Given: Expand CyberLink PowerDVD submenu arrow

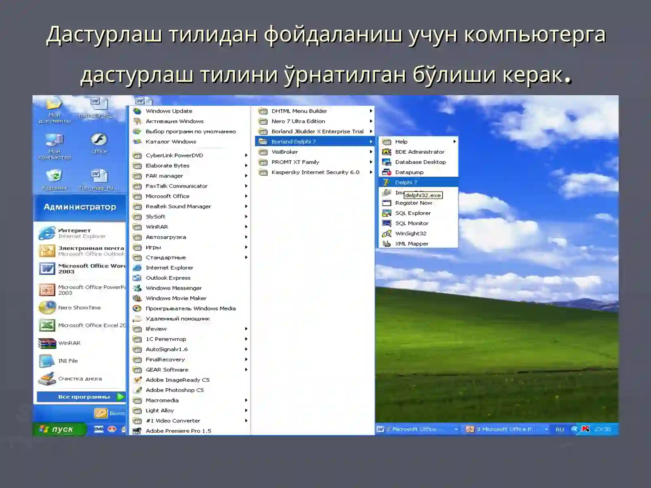Looking at the screenshot, I should point(246,155).
